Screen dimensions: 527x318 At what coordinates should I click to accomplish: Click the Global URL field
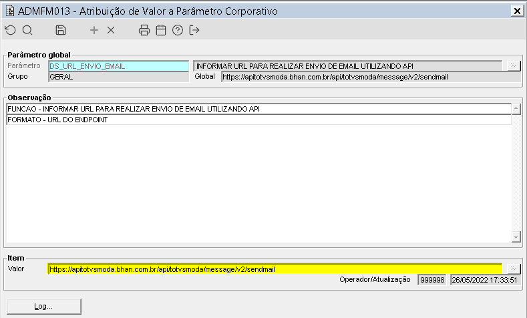(x=371, y=77)
